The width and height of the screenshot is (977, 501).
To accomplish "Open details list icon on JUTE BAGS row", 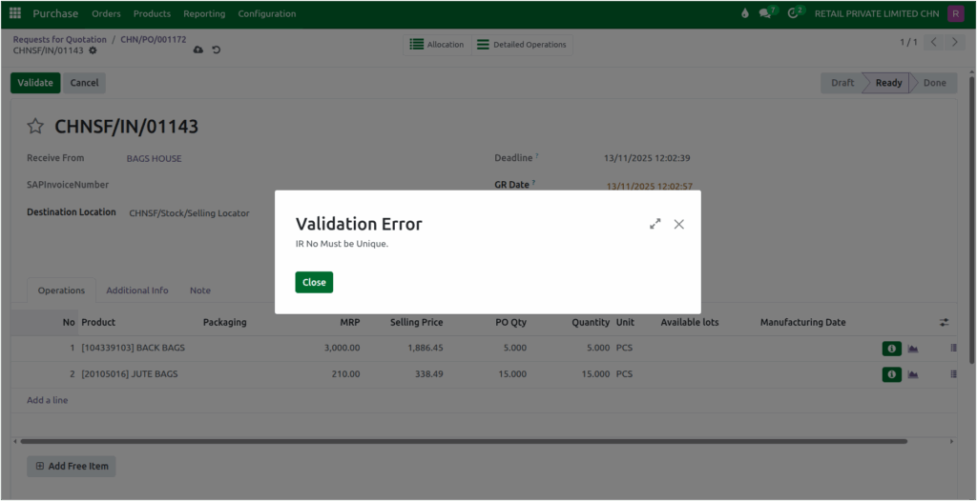I will pos(953,374).
